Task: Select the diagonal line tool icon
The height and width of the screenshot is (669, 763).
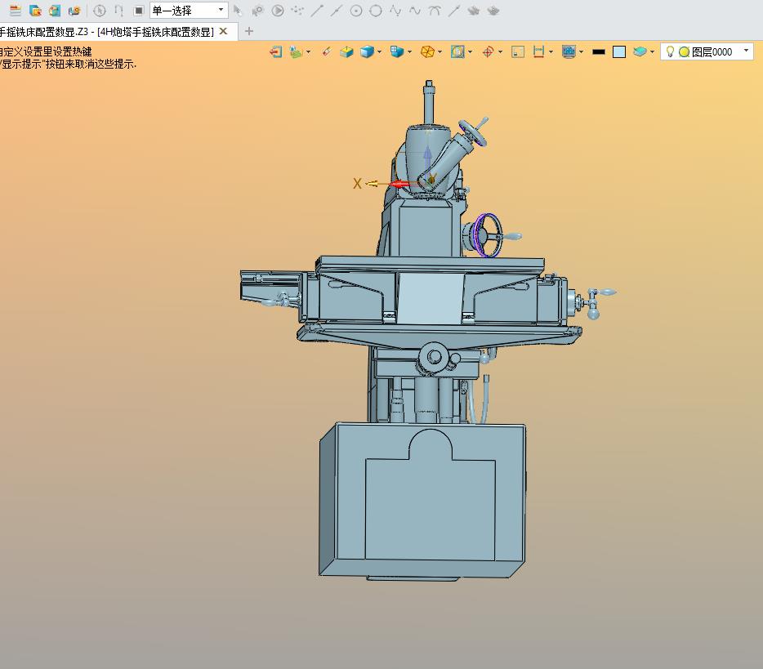Action: click(x=317, y=11)
